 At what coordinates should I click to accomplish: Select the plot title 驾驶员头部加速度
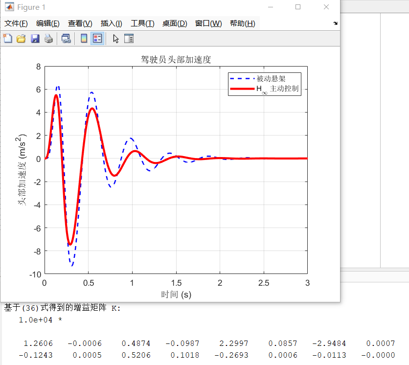(176, 60)
